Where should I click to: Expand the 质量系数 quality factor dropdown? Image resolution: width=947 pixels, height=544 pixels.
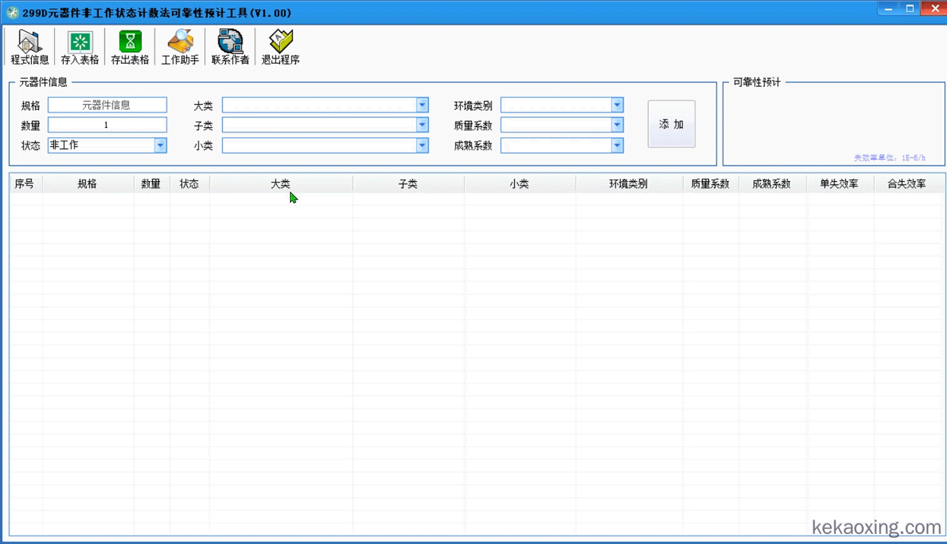point(616,125)
